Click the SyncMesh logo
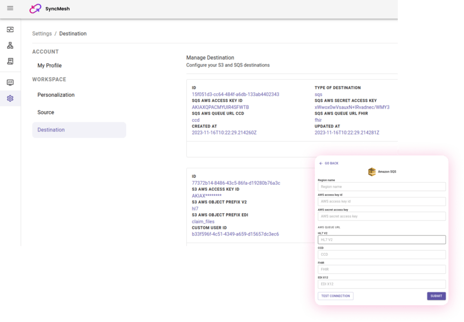This screenshot has width=464, height=322. (35, 9)
